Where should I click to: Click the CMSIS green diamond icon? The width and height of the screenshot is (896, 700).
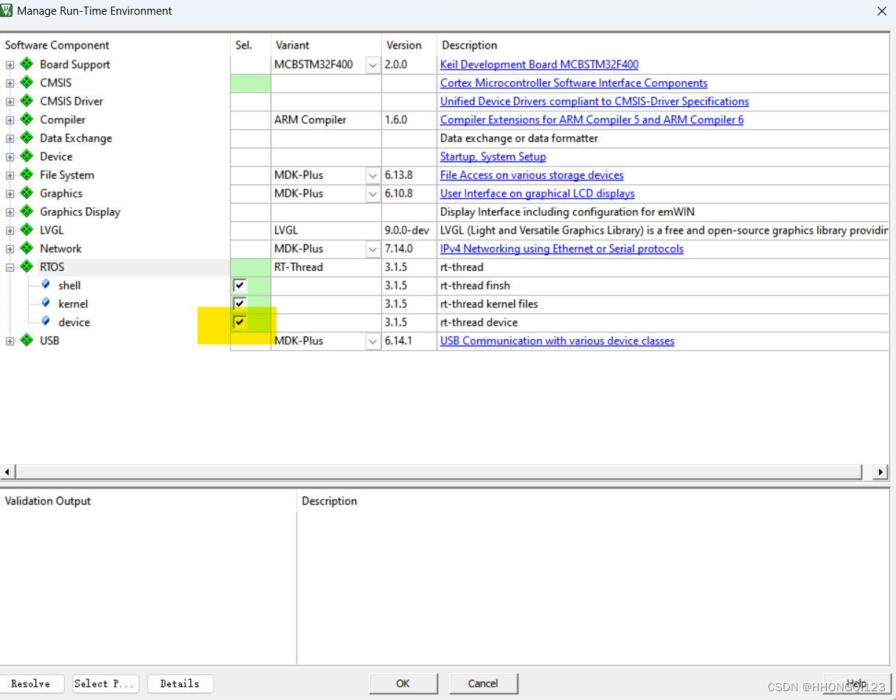coord(27,83)
